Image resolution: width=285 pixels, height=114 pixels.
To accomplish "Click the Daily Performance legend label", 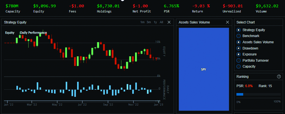I will 33,33.
